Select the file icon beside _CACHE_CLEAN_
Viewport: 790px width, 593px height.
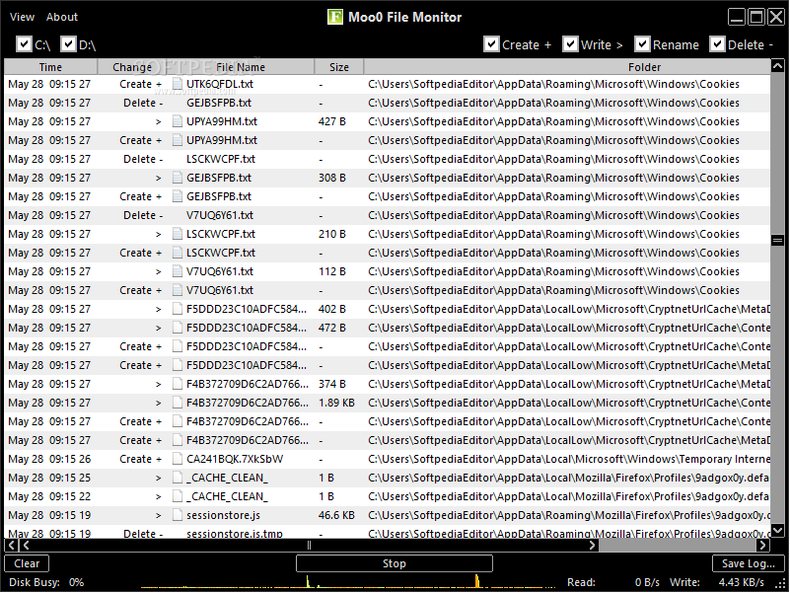coord(176,478)
